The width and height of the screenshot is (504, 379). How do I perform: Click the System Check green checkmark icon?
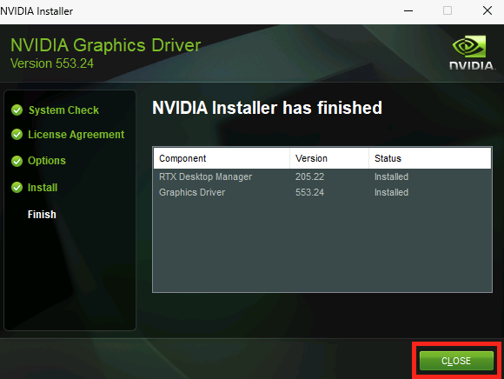pos(17,110)
